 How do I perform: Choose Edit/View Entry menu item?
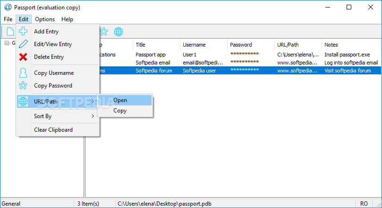(x=58, y=44)
